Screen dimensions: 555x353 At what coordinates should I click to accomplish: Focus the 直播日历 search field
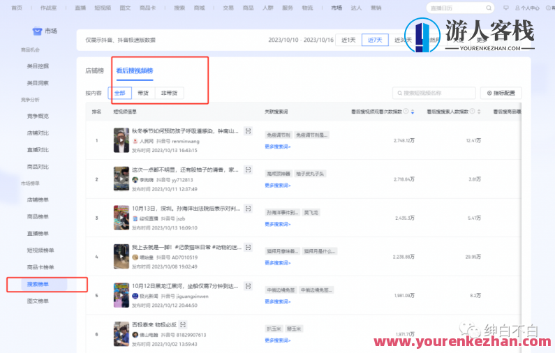(x=460, y=8)
